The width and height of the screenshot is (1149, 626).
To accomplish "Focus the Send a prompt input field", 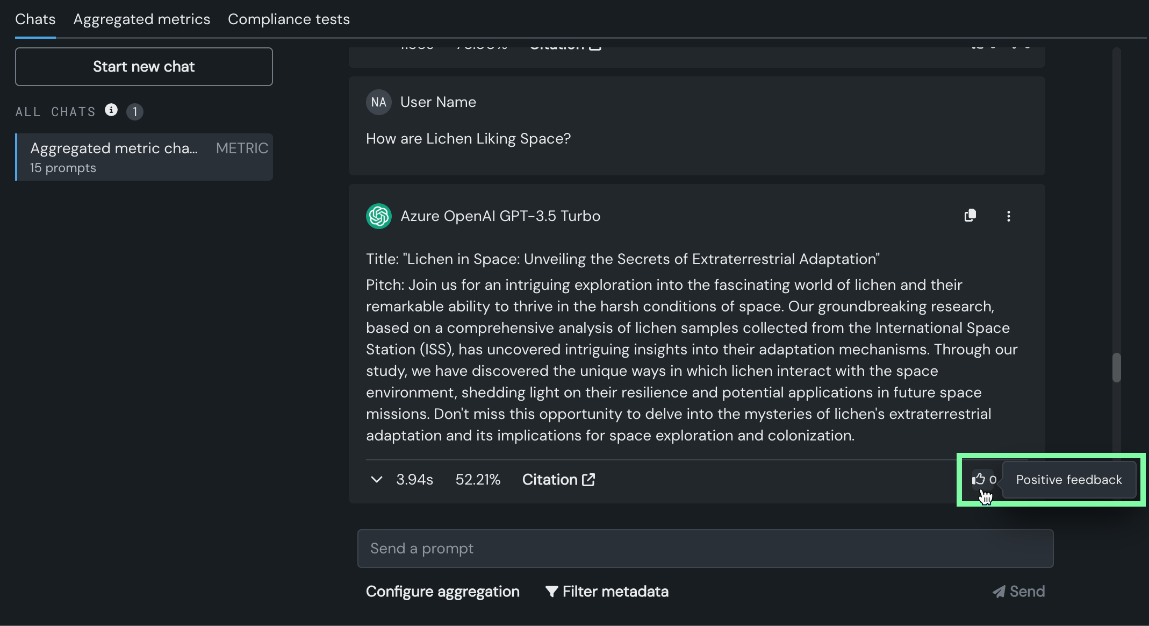I will [x=705, y=549].
